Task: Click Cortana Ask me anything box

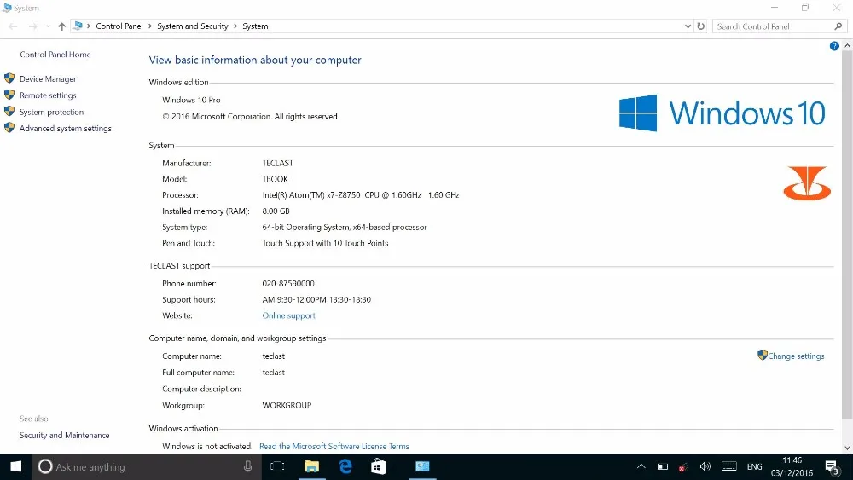Action: pyautogui.click(x=147, y=466)
